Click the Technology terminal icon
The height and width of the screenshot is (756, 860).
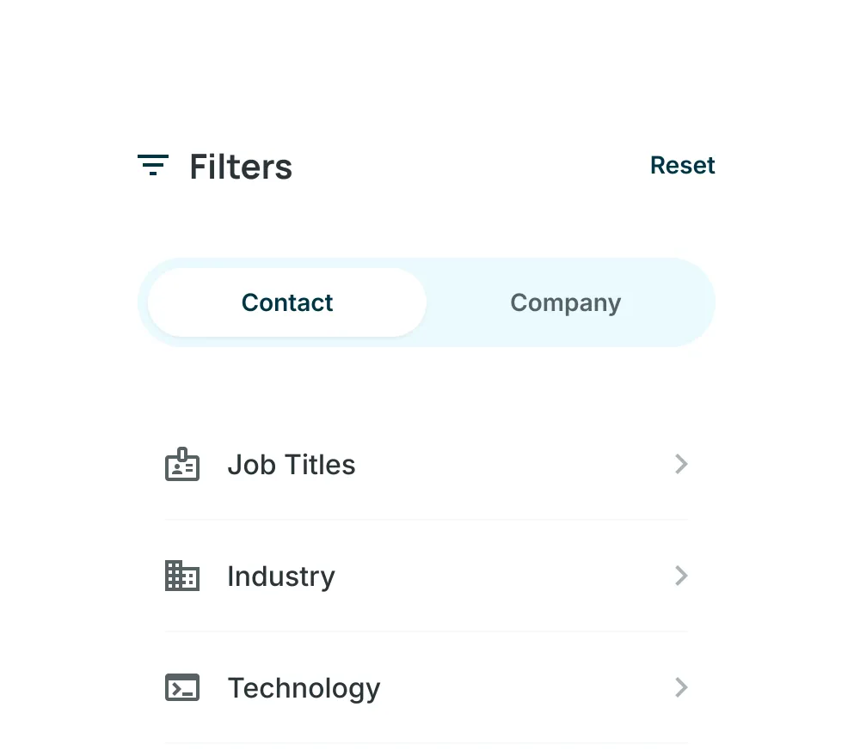pos(182,687)
